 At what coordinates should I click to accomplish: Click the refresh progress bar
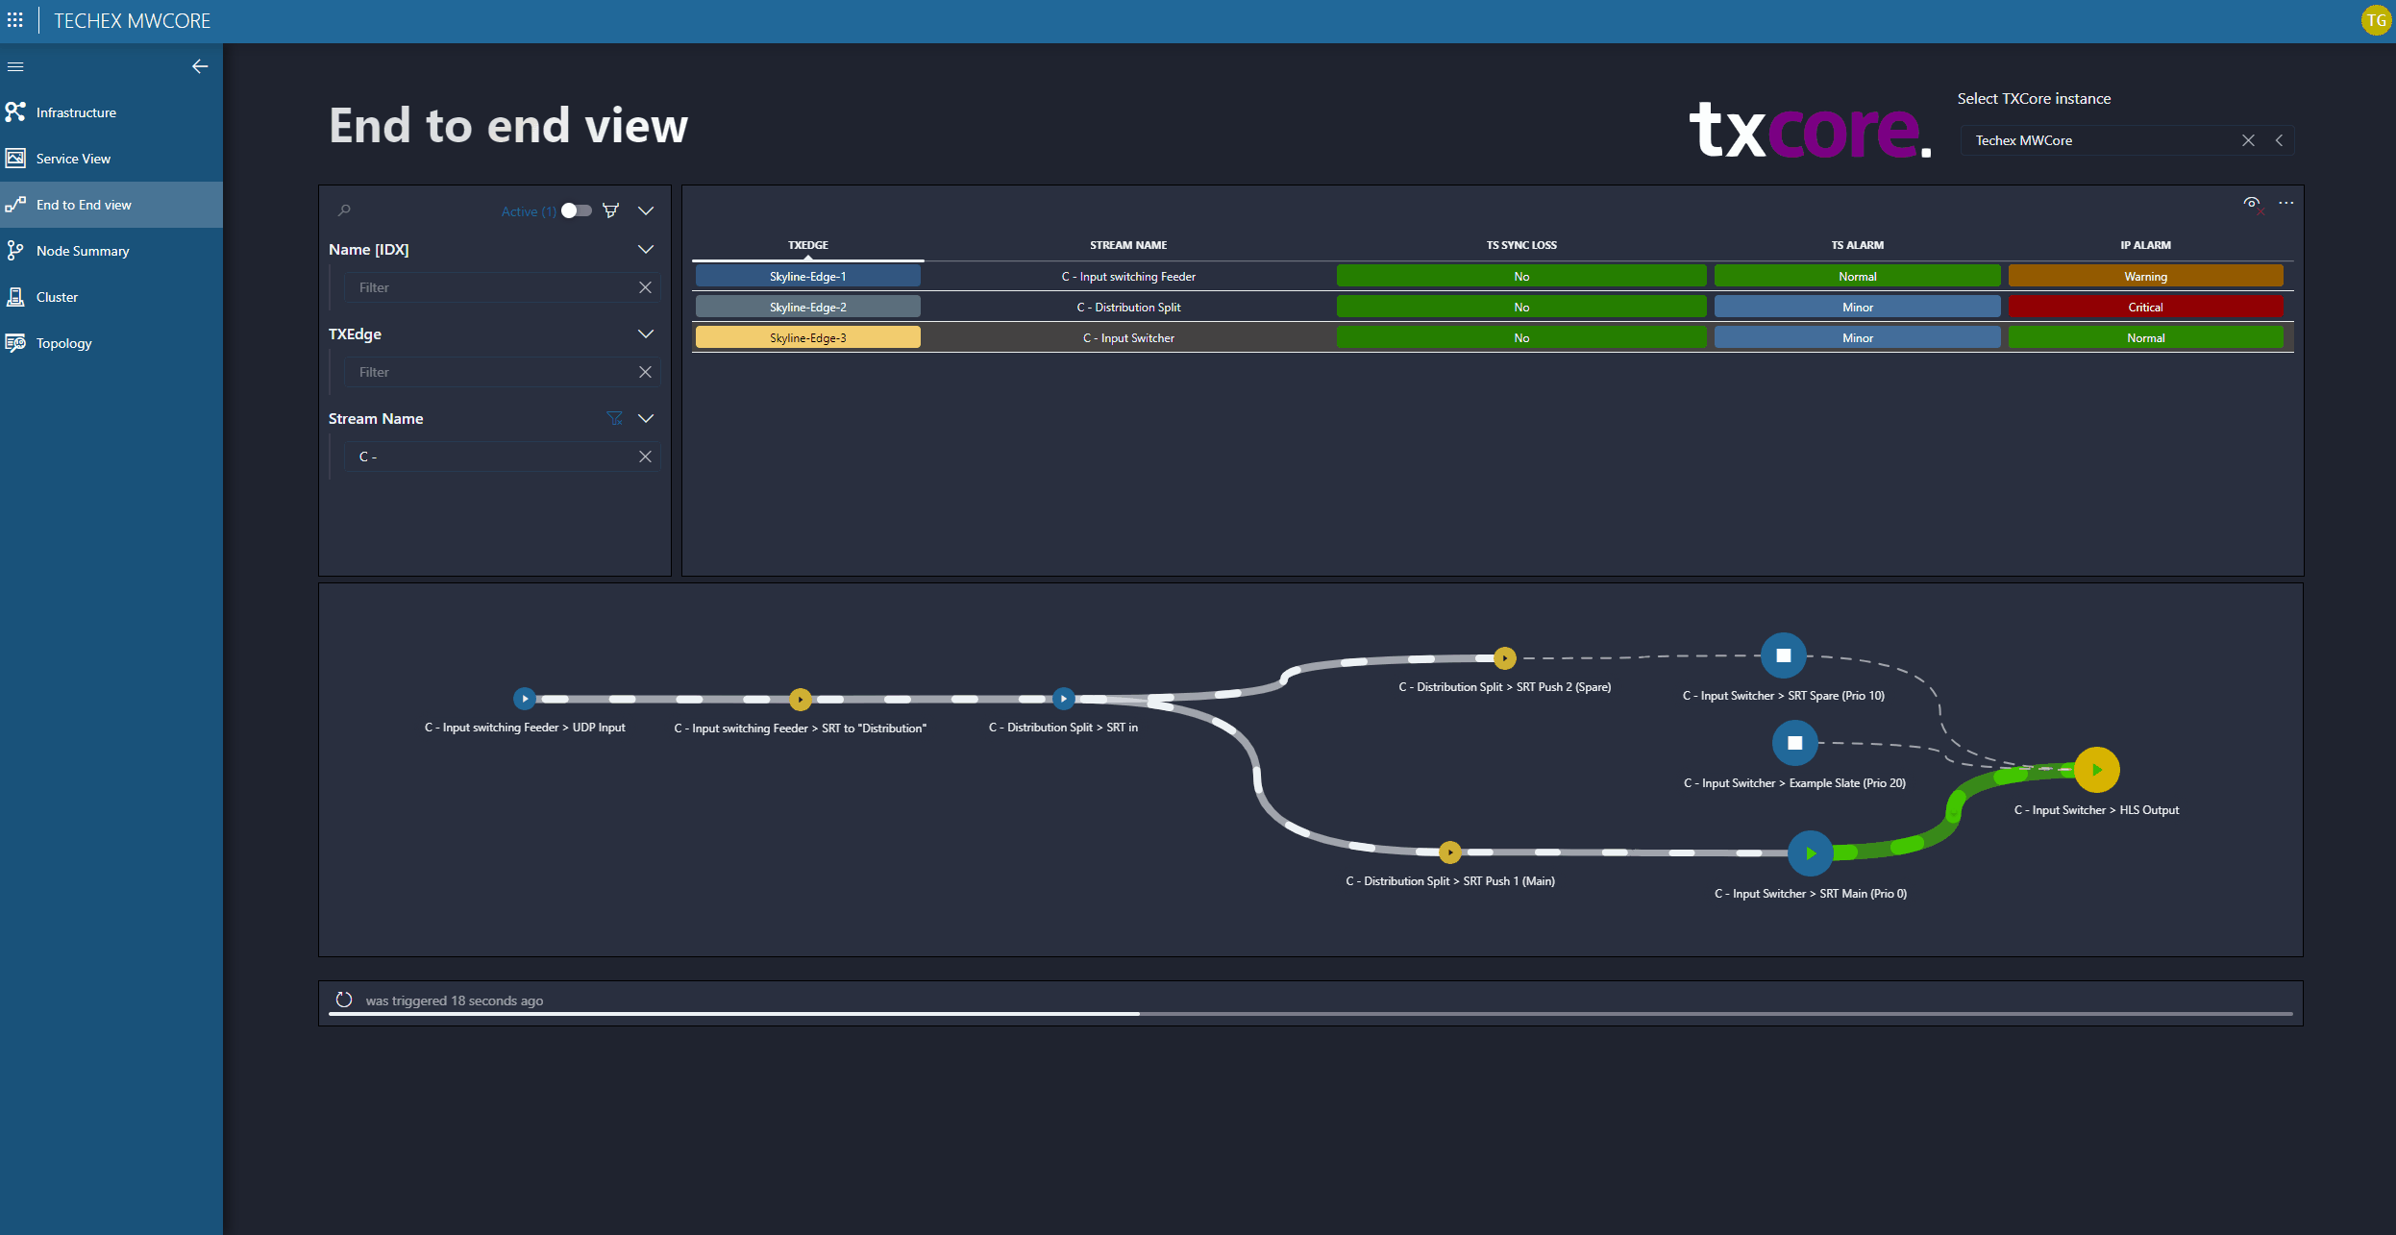pos(1311,1013)
